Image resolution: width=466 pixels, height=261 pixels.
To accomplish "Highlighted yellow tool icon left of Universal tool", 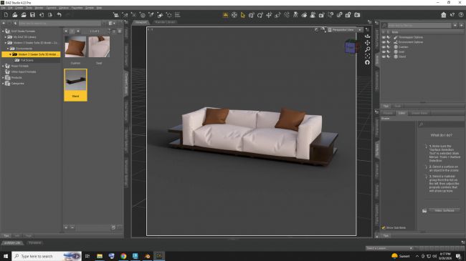I will click(x=226, y=15).
